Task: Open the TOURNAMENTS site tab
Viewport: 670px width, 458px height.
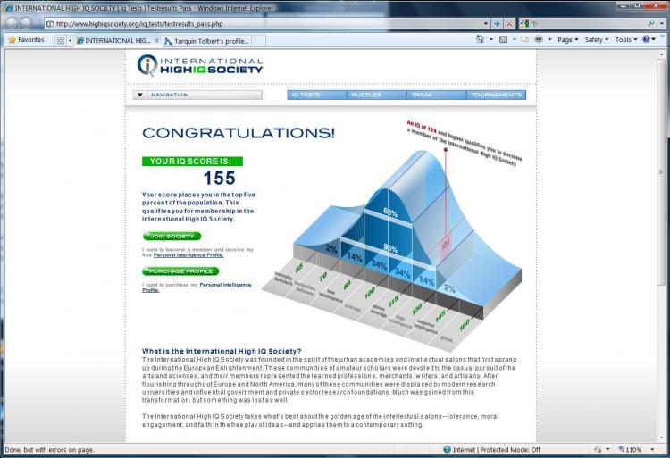Action: (496, 95)
